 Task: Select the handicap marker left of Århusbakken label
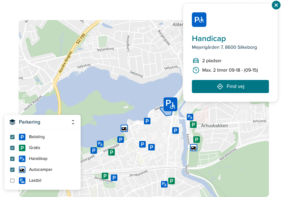pos(190,117)
